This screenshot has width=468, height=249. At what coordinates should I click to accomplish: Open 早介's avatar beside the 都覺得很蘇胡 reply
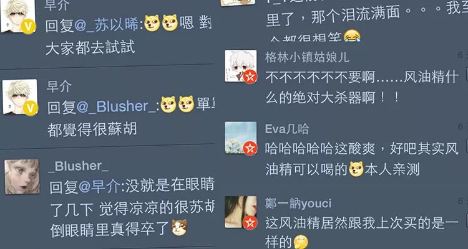[x=20, y=97]
